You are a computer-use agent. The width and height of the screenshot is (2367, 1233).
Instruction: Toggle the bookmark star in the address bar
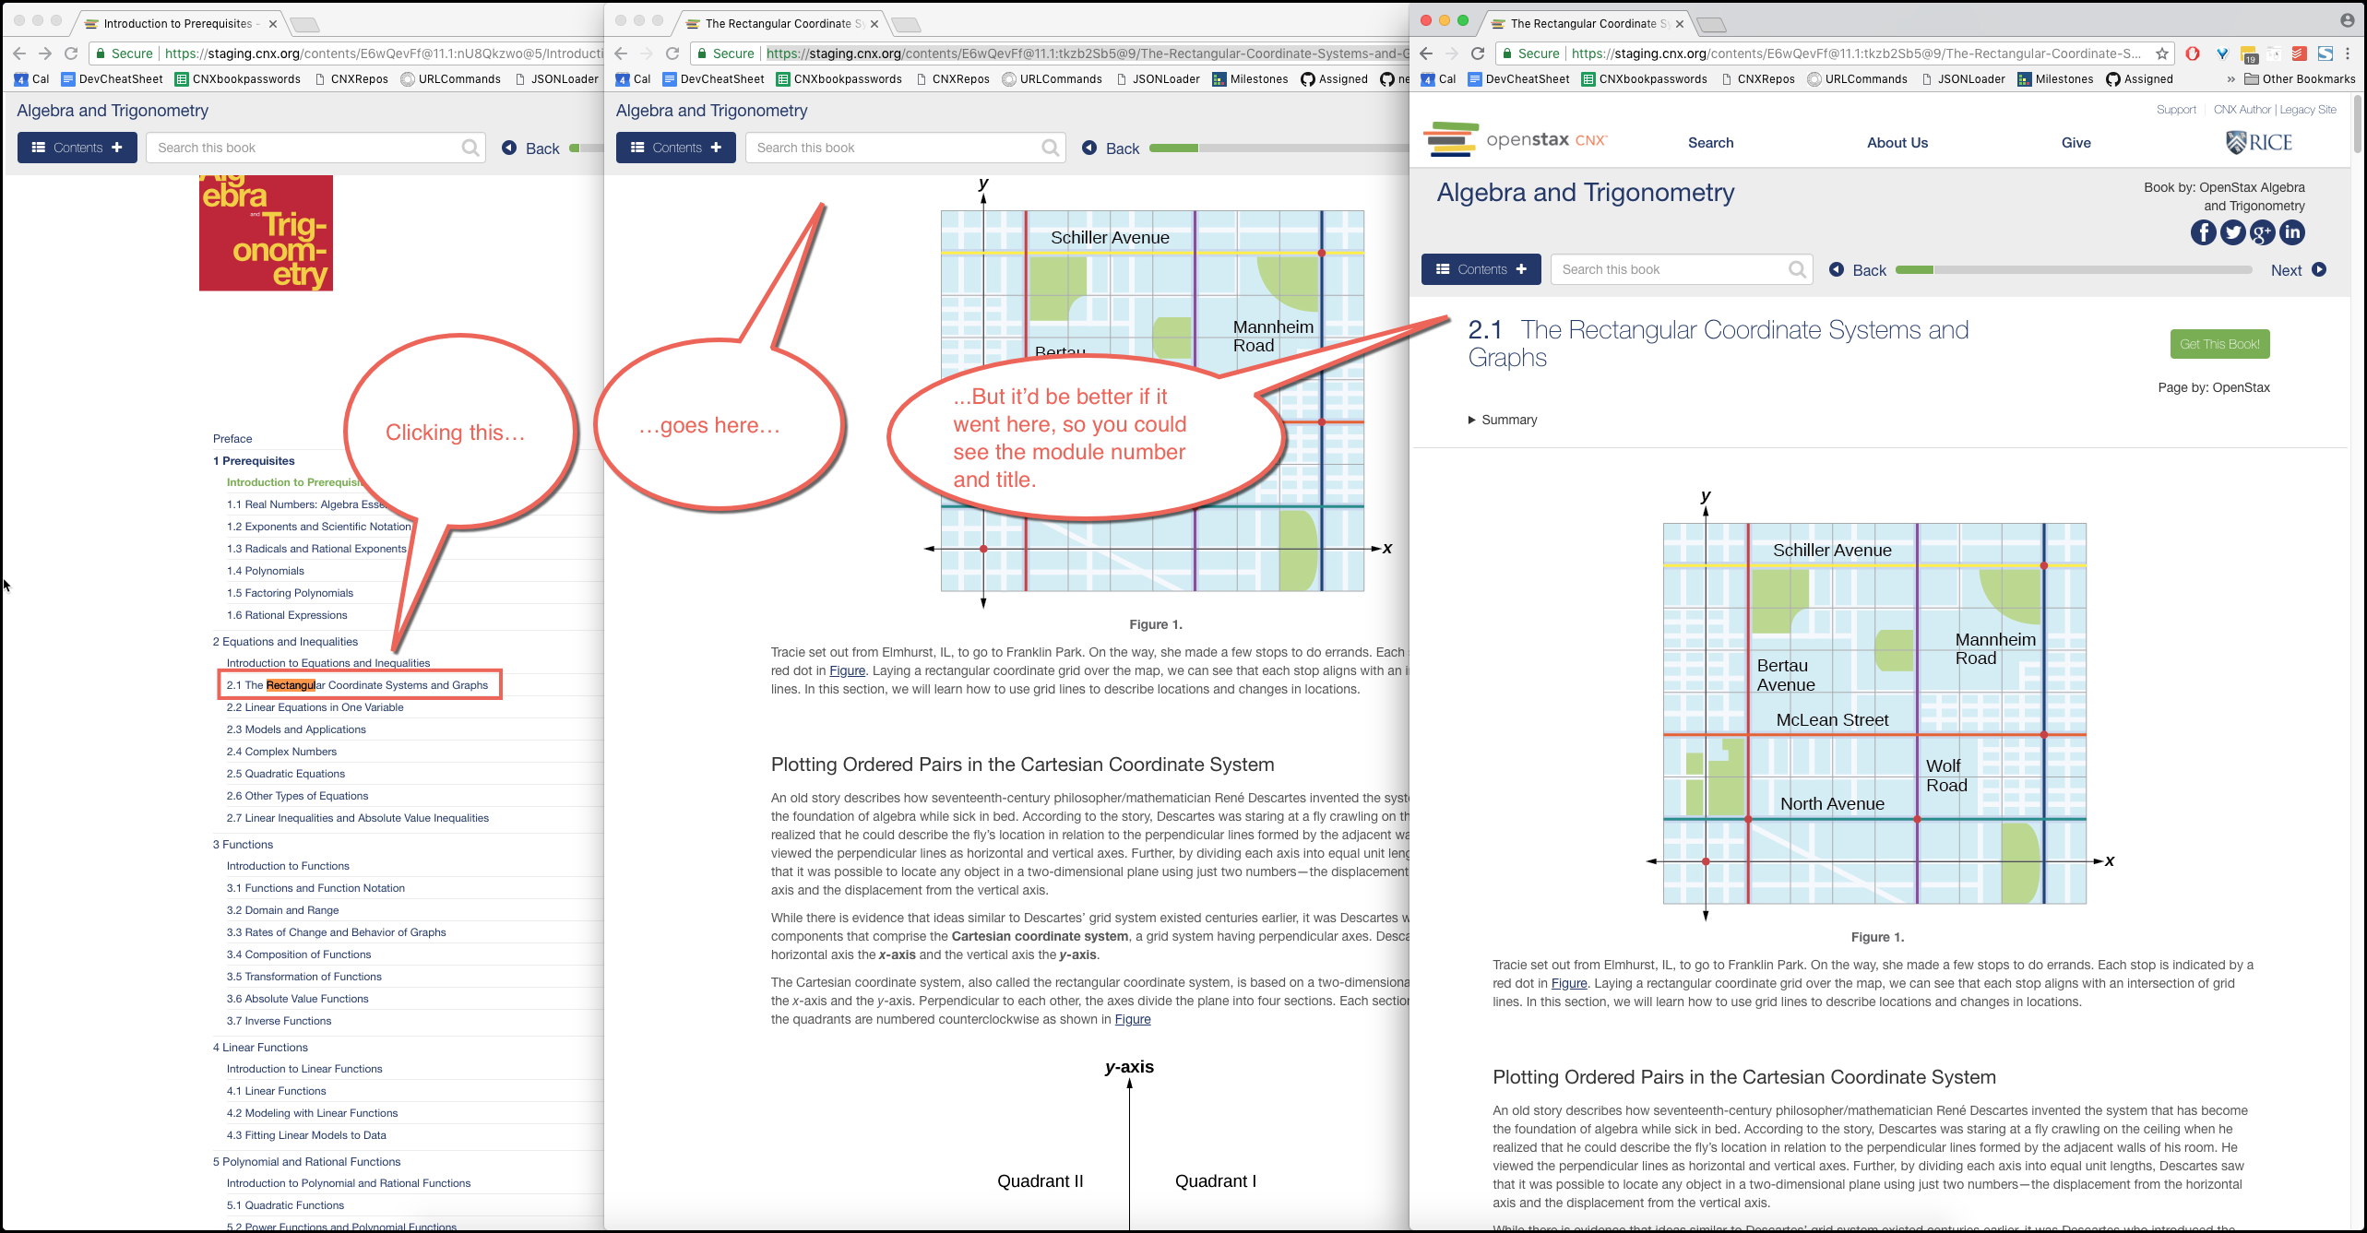(x=2162, y=53)
